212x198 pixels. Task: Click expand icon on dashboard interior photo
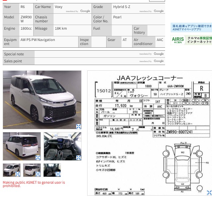[x=79, y=158]
